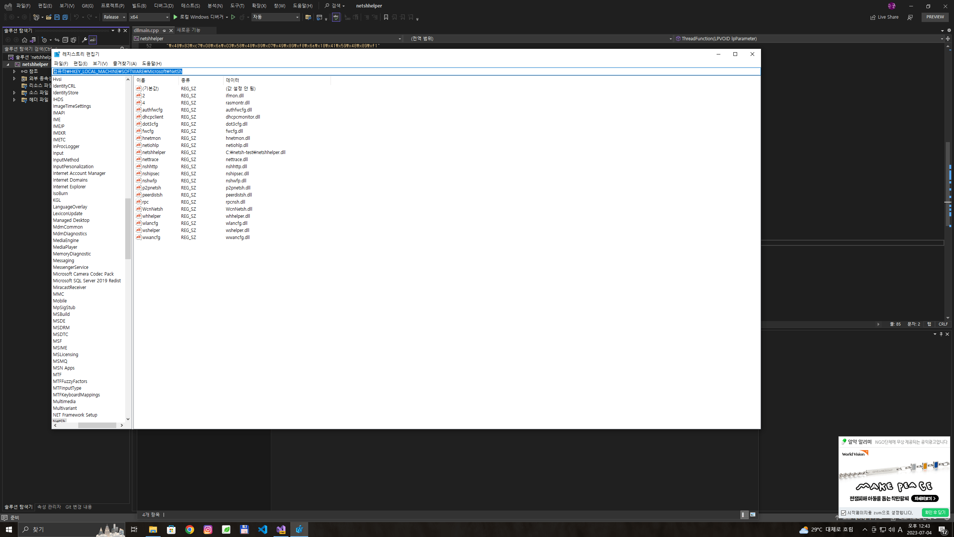The image size is (954, 537).
Task: Click the 데이터 column header
Action: pyautogui.click(x=277, y=80)
